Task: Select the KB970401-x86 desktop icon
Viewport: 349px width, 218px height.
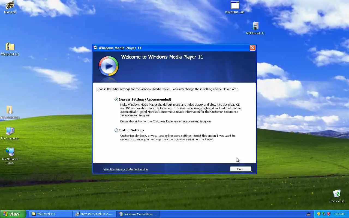Action: coord(235,7)
